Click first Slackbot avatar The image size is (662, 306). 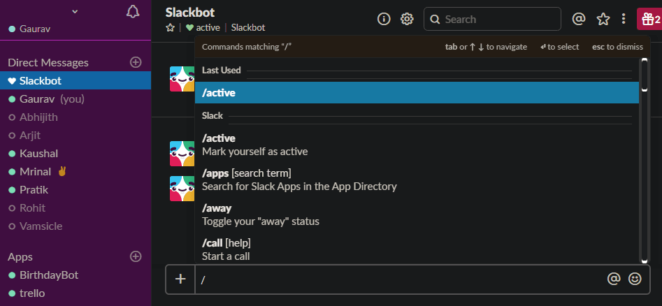[x=182, y=79]
